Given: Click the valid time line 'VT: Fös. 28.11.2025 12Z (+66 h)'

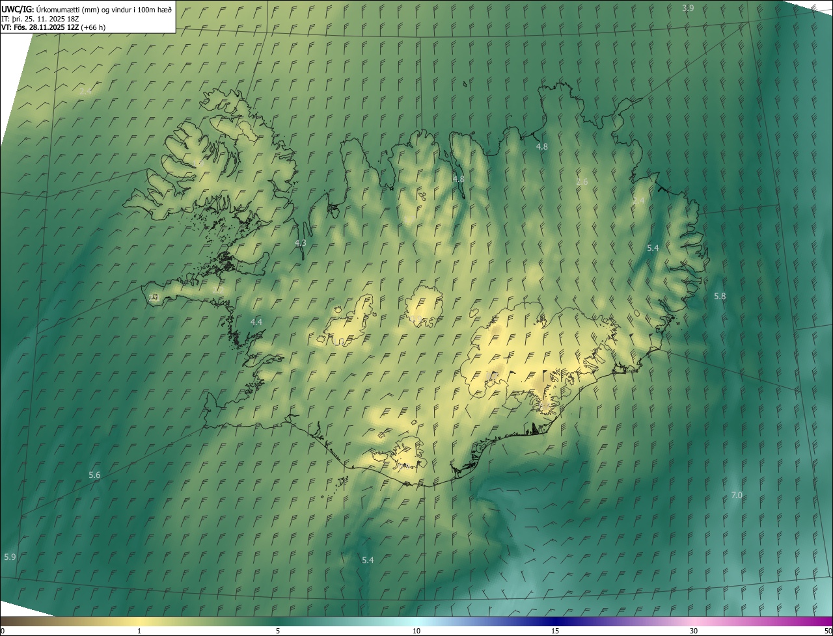Looking at the screenshot, I should 53,27.
